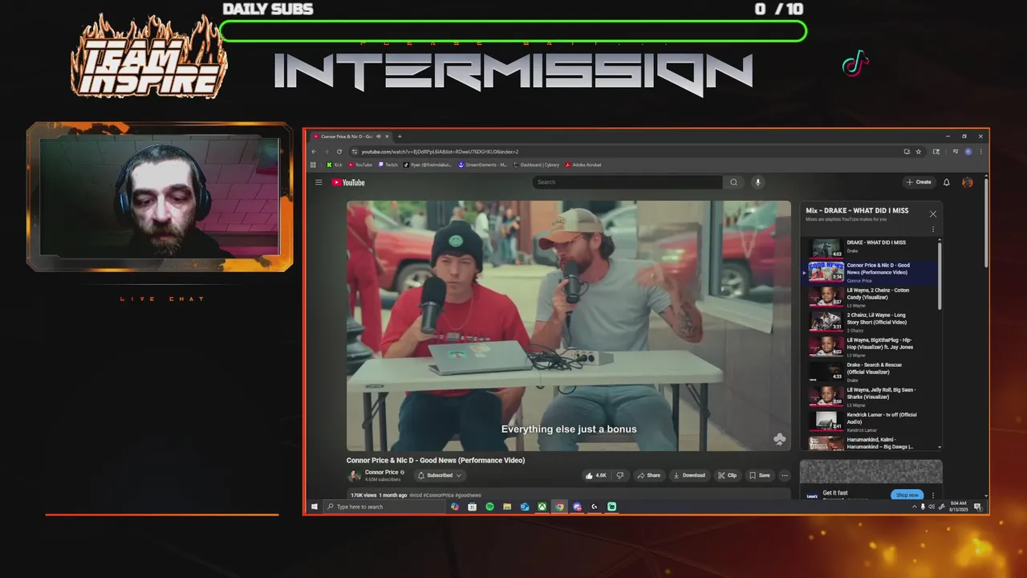Open the Connor Price channel avatar
This screenshot has width=1027, height=578.
(354, 475)
